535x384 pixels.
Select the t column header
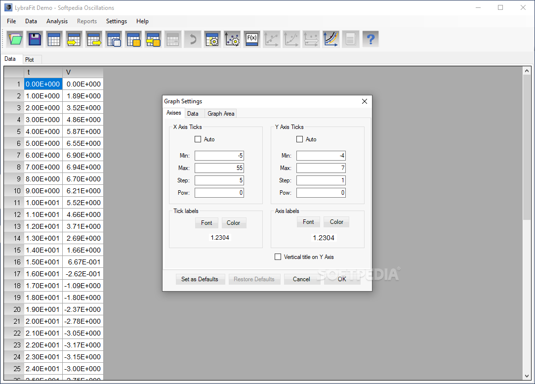[x=43, y=72]
